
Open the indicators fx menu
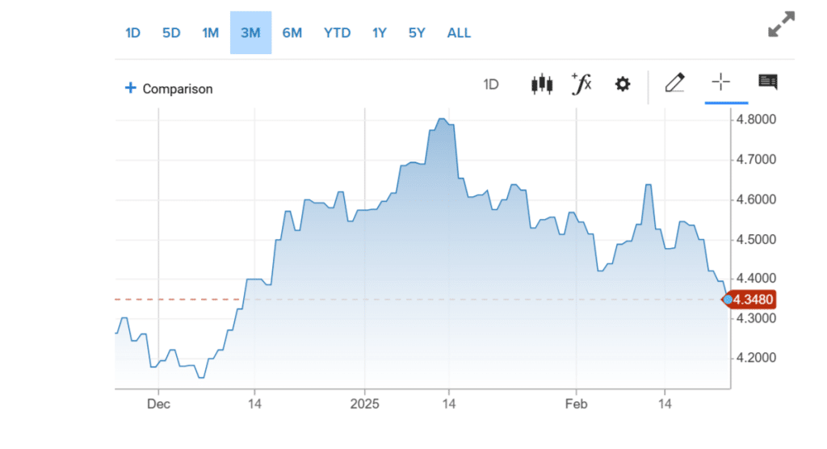[x=581, y=84]
